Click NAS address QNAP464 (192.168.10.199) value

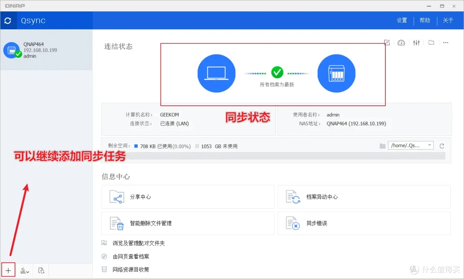(x=356, y=123)
